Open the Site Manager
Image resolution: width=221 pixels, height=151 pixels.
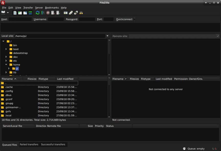pyautogui.click(x=3, y=13)
